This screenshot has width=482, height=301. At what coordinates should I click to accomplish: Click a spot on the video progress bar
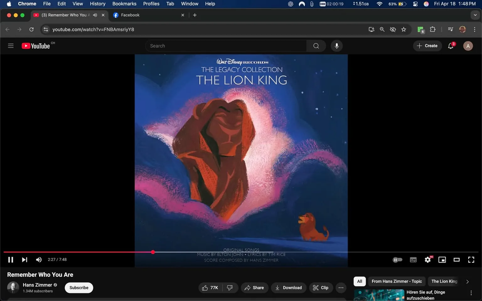coord(220,252)
